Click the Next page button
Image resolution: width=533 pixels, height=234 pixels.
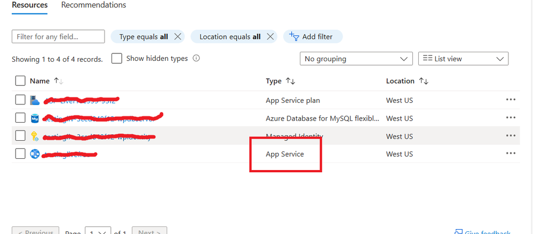coord(149,232)
